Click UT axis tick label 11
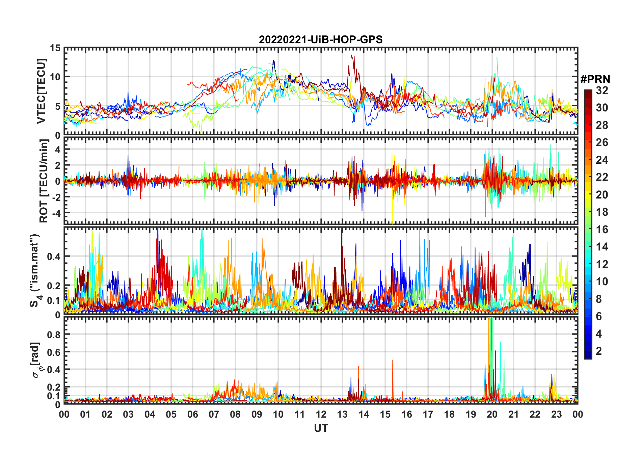Viewport: 642px width, 449px height. click(300, 414)
